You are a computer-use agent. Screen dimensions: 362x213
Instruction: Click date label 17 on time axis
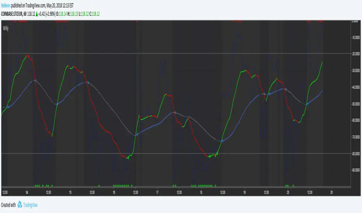(157, 192)
